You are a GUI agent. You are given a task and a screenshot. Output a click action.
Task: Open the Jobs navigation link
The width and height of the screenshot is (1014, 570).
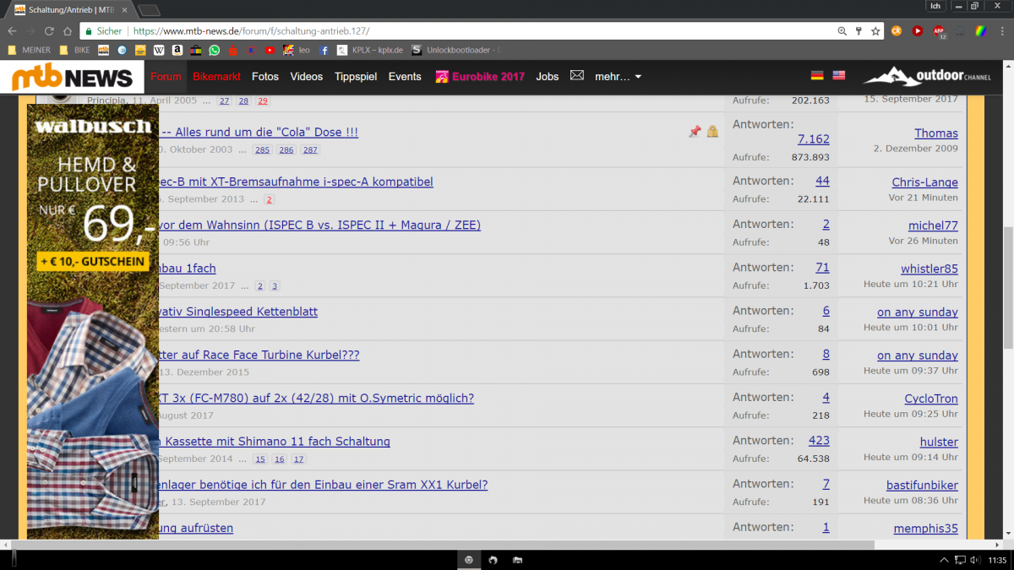click(548, 76)
